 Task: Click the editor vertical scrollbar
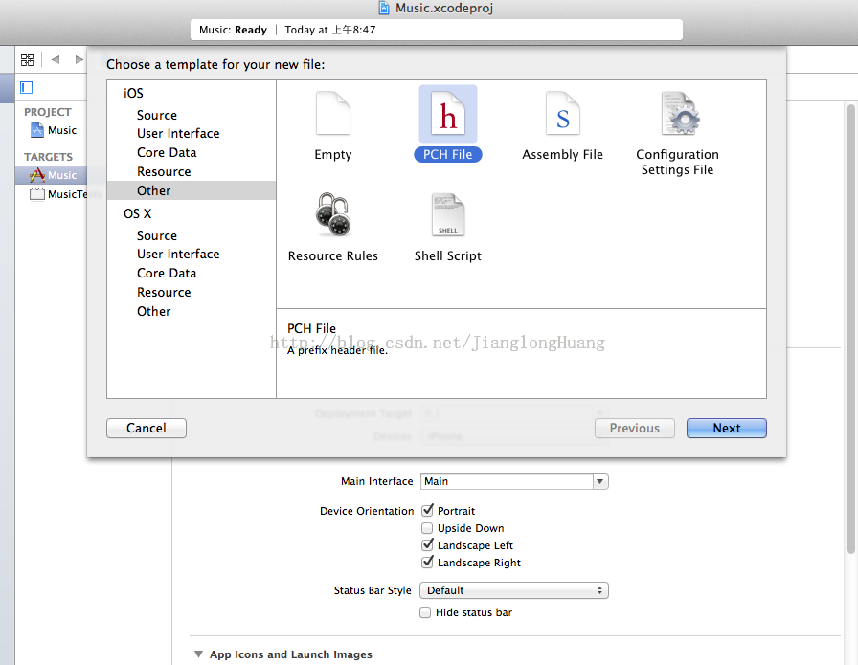click(851, 328)
